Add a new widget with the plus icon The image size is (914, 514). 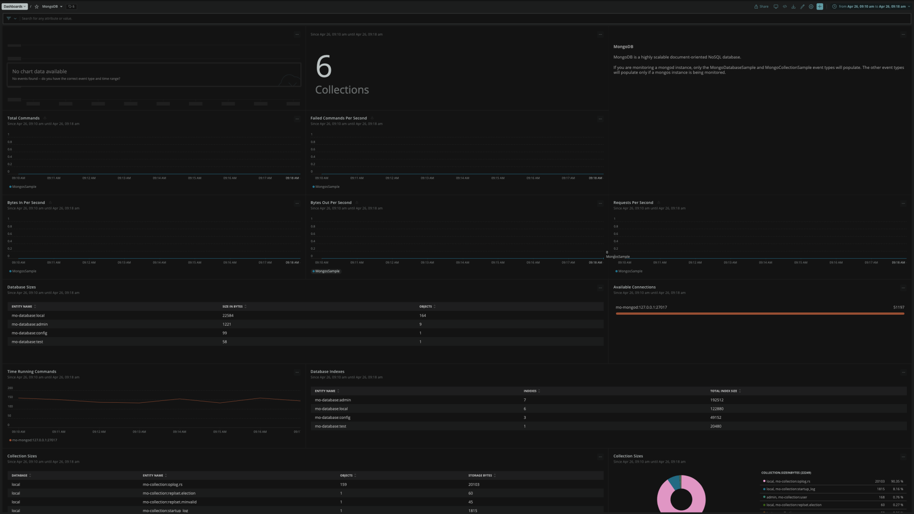[x=820, y=6]
